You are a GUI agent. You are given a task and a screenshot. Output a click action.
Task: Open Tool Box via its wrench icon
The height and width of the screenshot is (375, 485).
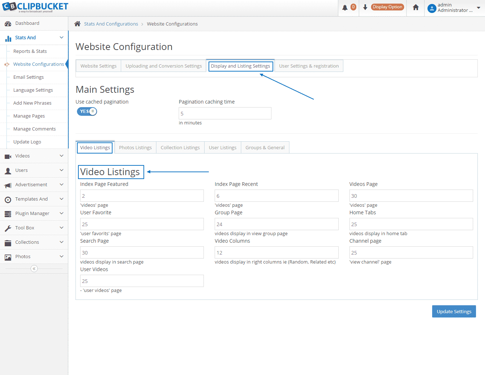pyautogui.click(x=8, y=228)
